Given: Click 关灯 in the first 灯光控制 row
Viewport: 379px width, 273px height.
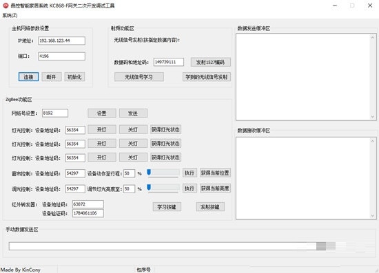Looking at the screenshot, I should (x=133, y=130).
